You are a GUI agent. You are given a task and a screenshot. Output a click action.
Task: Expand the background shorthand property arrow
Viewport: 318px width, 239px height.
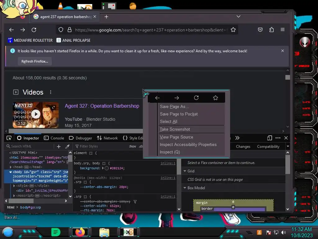[103, 168]
